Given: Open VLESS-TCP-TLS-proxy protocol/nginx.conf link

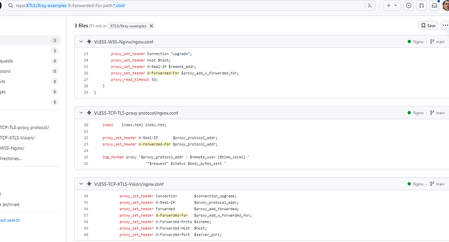Looking at the screenshot, I should click(136, 113).
